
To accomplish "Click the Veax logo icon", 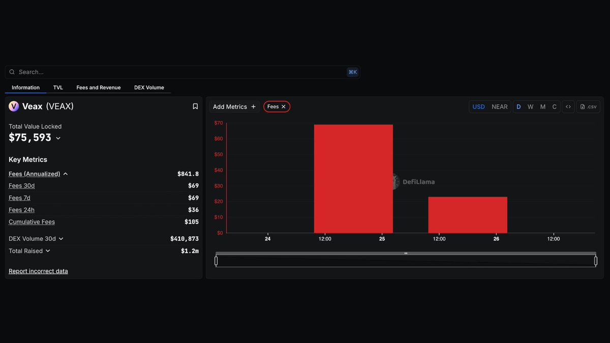I will coord(14,106).
